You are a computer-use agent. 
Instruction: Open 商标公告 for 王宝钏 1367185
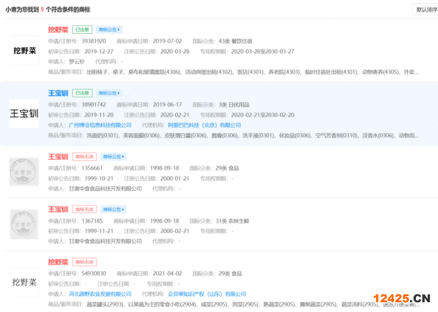click(x=113, y=209)
